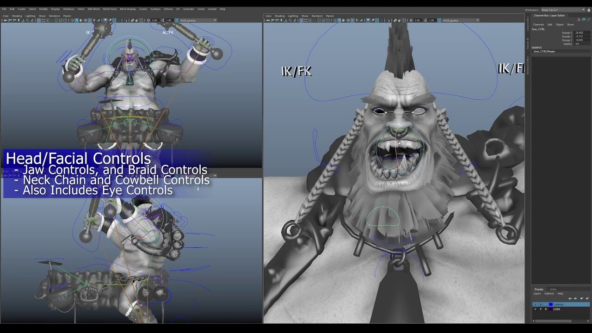Enable wireframe display mode in the right viewport
Screen dimensions: 592x333
pyautogui.click(x=334, y=20)
